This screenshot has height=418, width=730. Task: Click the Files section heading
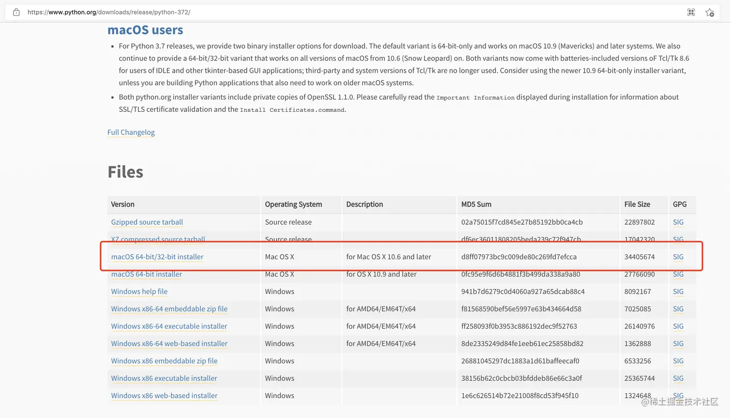(x=126, y=172)
